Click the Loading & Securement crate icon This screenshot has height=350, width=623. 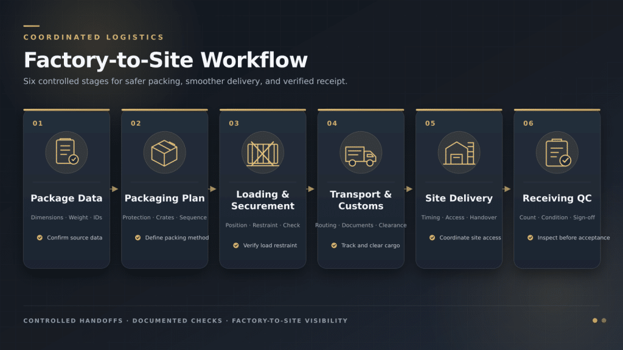tap(263, 153)
